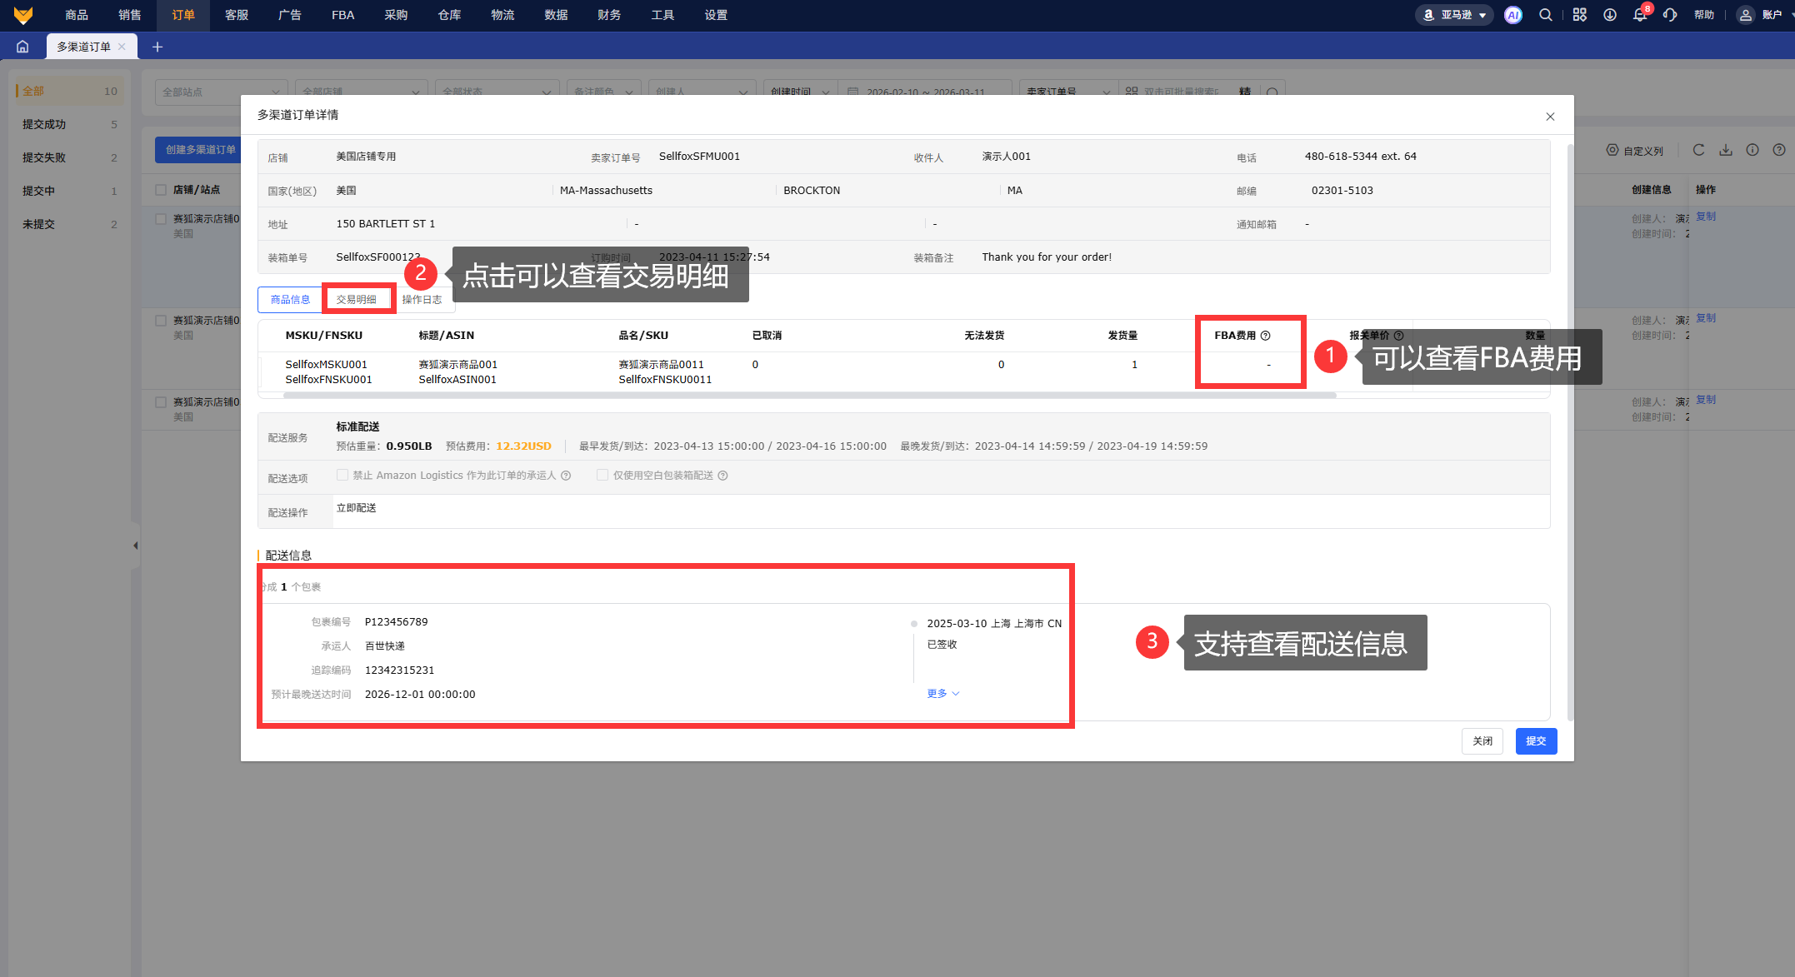Open the AI assistant icon

pyautogui.click(x=1512, y=15)
